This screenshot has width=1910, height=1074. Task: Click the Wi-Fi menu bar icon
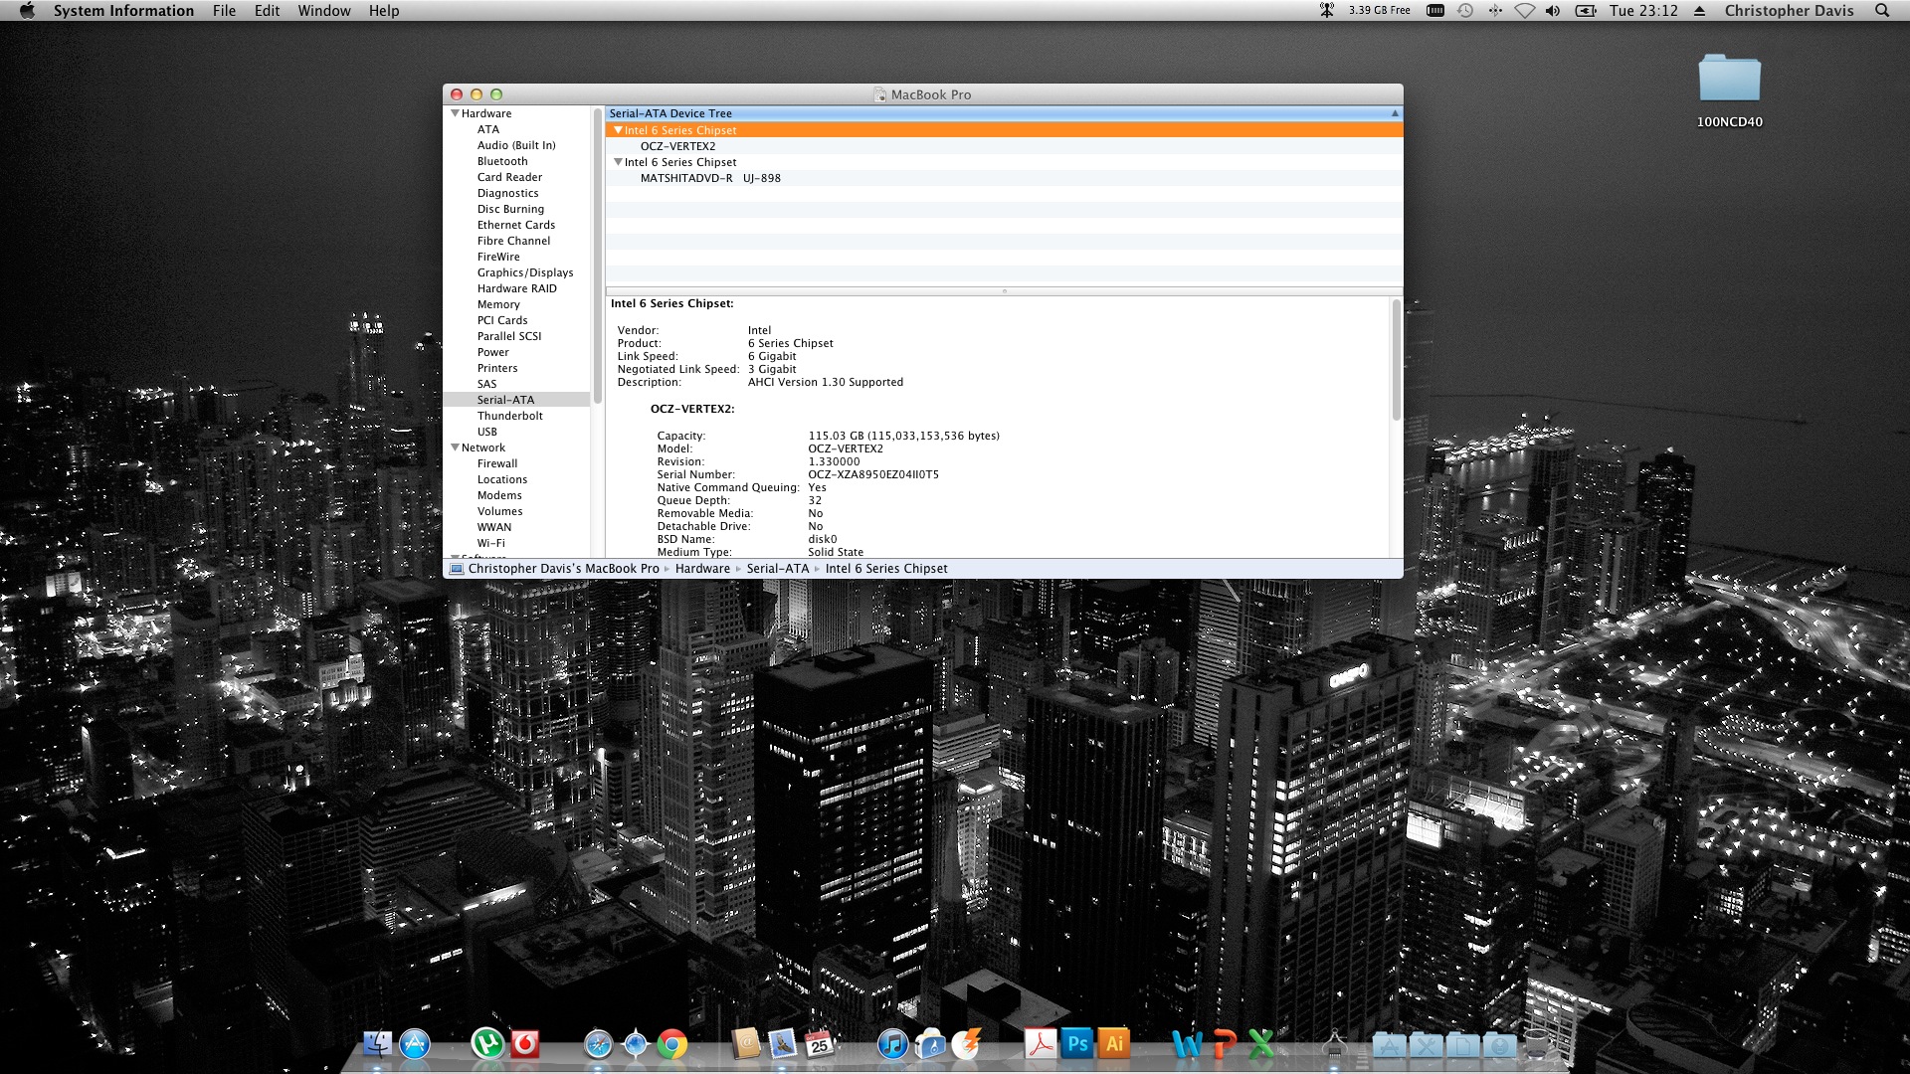pyautogui.click(x=1524, y=10)
